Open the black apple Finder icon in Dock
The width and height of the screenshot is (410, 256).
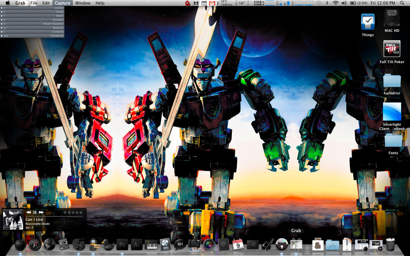pyautogui.click(x=20, y=245)
